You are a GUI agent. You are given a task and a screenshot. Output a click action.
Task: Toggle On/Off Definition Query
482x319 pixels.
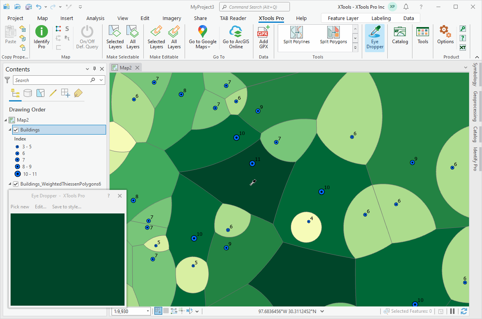pos(87,37)
